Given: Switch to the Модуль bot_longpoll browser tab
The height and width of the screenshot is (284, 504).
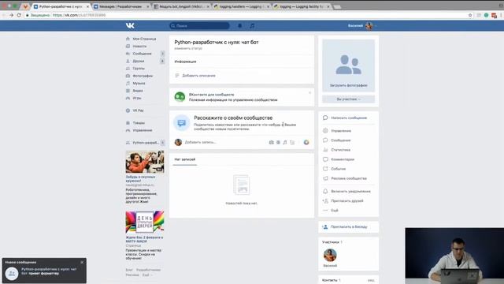Looking at the screenshot, I should (x=182, y=6).
